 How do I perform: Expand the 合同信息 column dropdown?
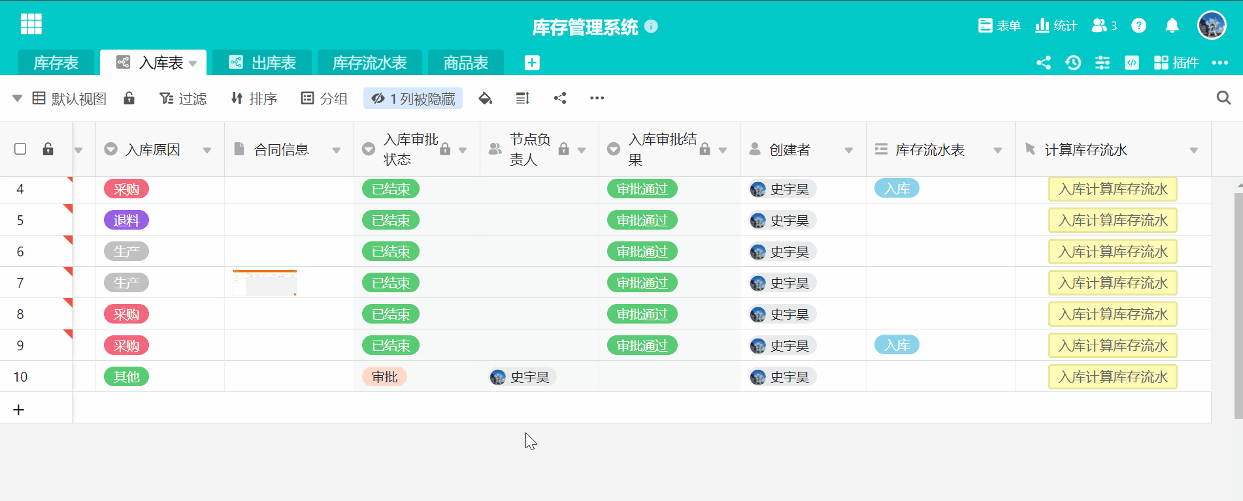(x=337, y=150)
